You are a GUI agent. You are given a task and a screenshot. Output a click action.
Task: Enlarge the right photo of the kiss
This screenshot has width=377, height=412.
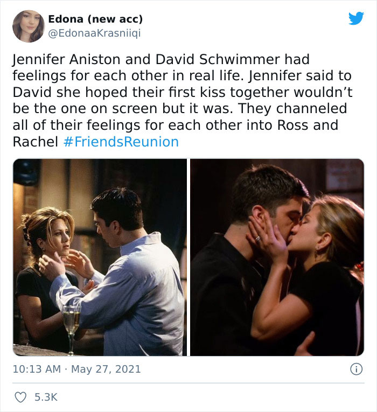click(277, 257)
